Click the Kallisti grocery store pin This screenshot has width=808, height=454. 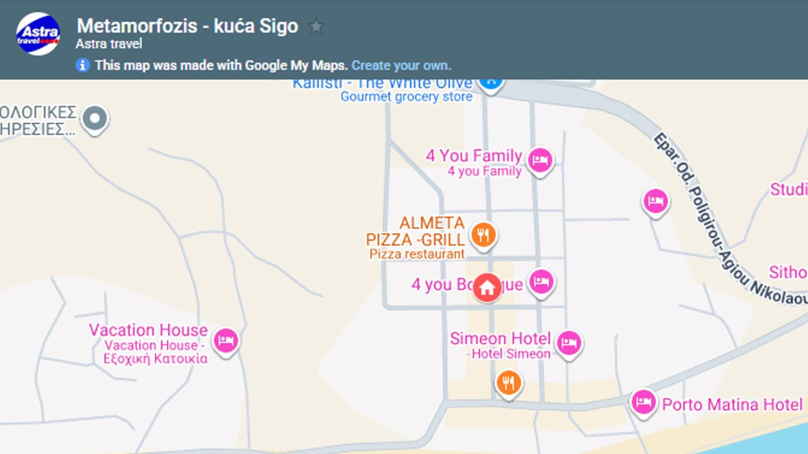(x=490, y=82)
